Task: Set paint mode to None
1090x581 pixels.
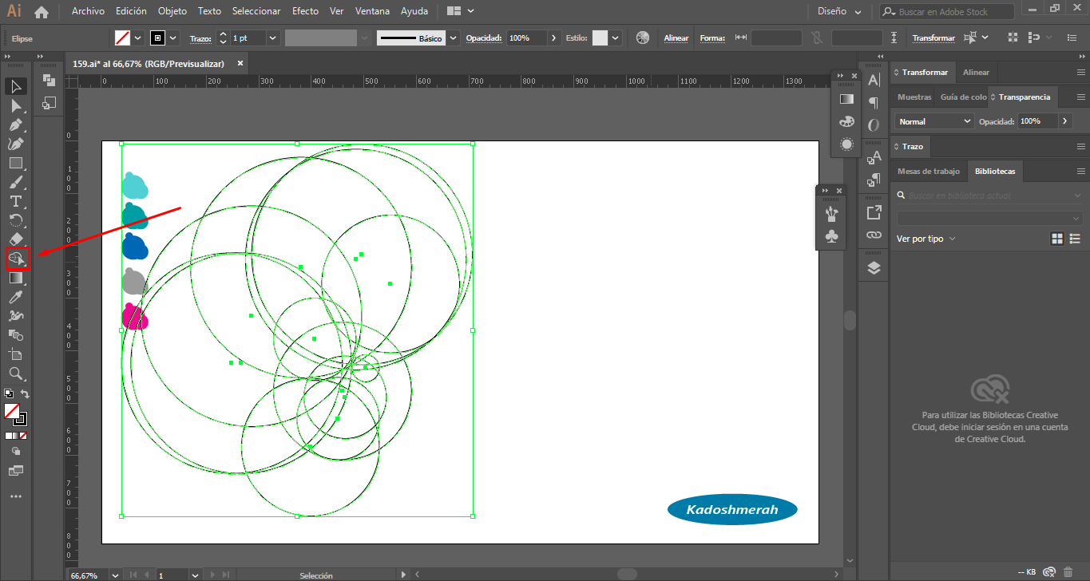Action: pos(23,436)
